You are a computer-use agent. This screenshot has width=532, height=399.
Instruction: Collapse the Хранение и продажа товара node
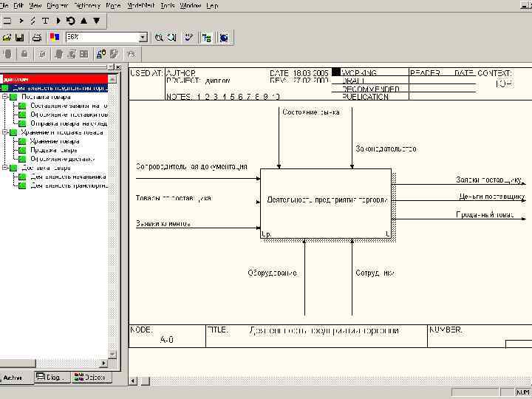4,132
